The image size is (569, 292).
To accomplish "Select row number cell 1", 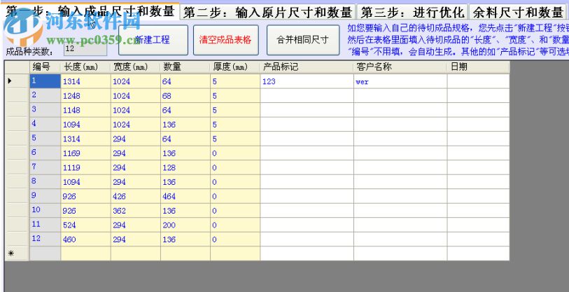I will tap(45, 81).
